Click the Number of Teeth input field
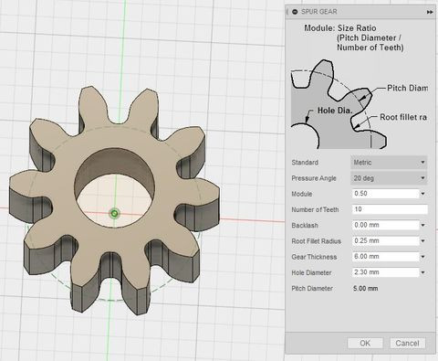438x361 pixels. (390, 209)
